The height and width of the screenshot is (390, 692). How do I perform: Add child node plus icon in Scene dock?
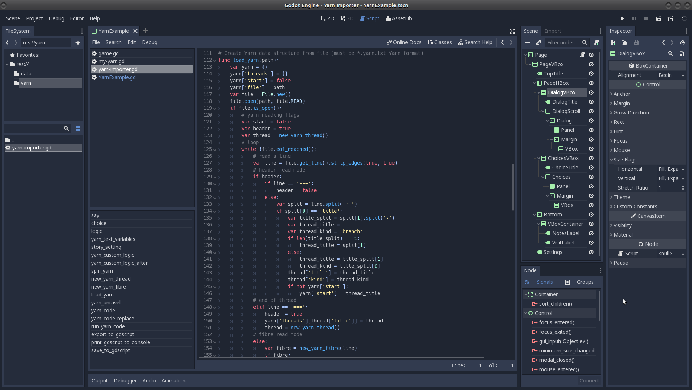(x=527, y=43)
